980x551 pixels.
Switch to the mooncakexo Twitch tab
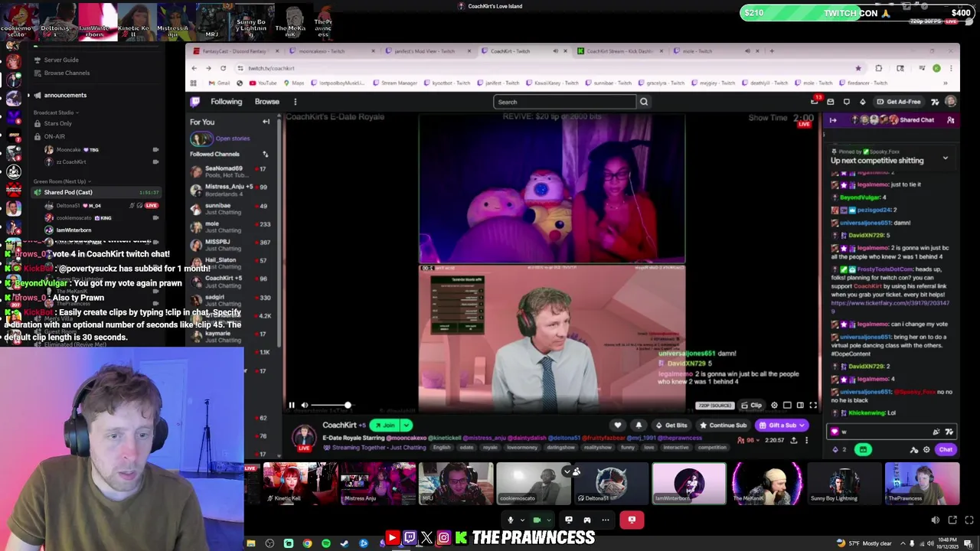[332, 51]
